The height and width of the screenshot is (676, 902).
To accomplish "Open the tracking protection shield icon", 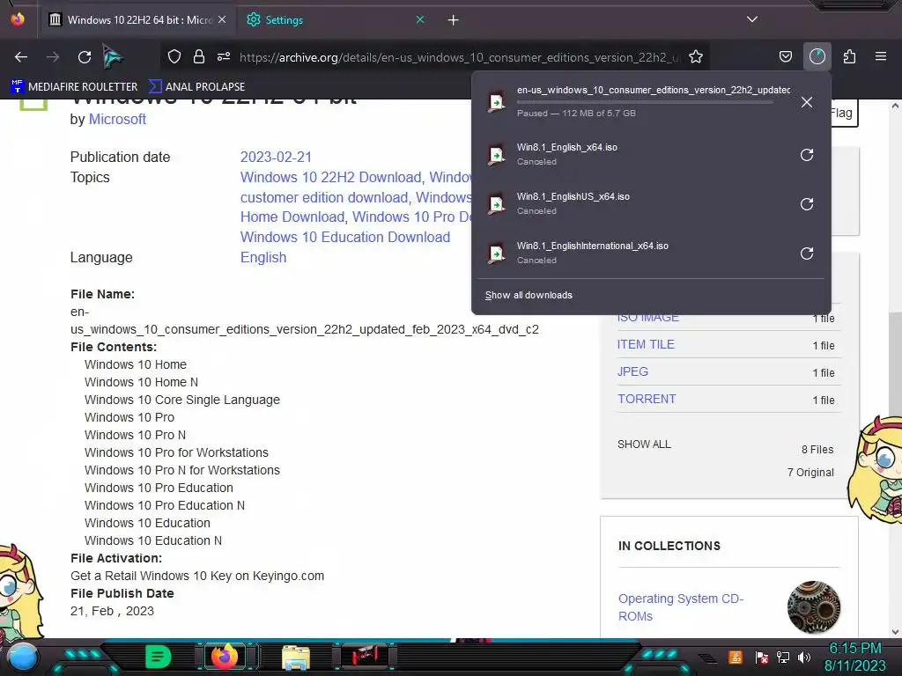I will tap(174, 56).
